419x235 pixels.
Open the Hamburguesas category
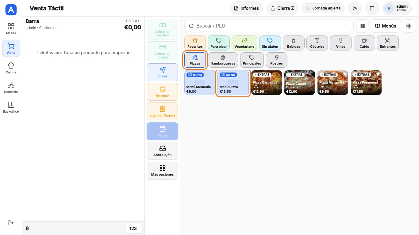[223, 60]
